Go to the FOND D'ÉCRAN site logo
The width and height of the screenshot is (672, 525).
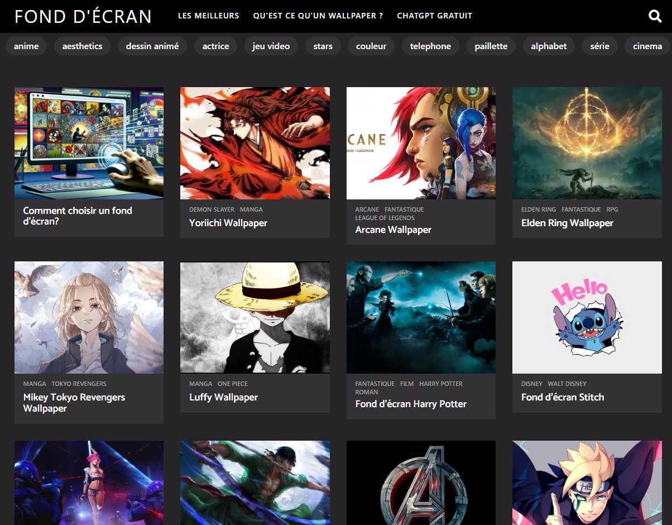coord(83,16)
